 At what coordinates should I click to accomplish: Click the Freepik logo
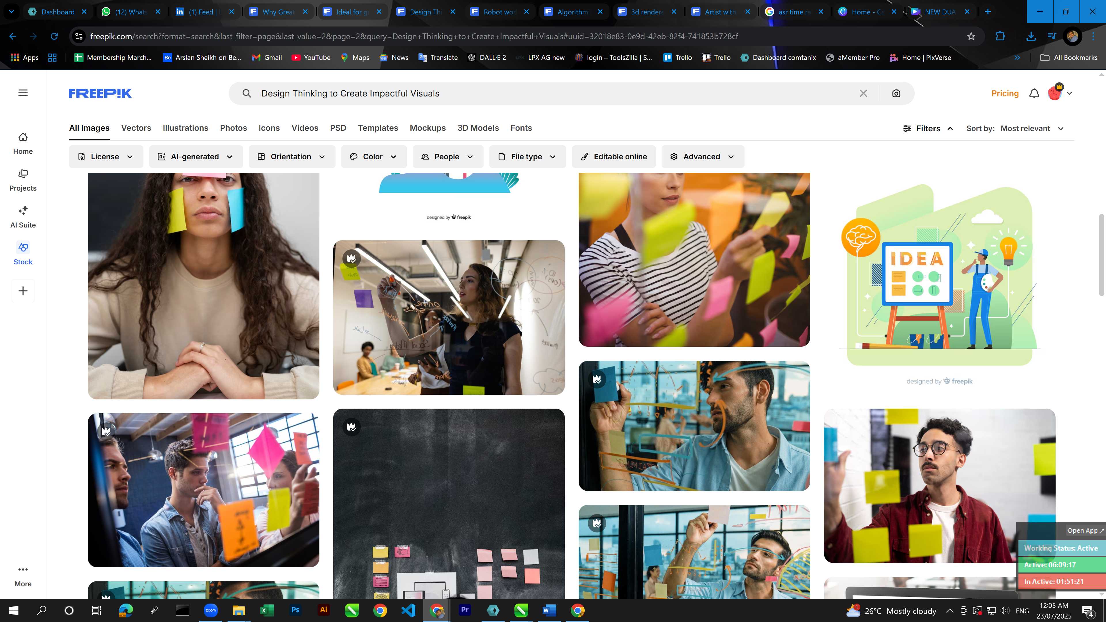(100, 93)
